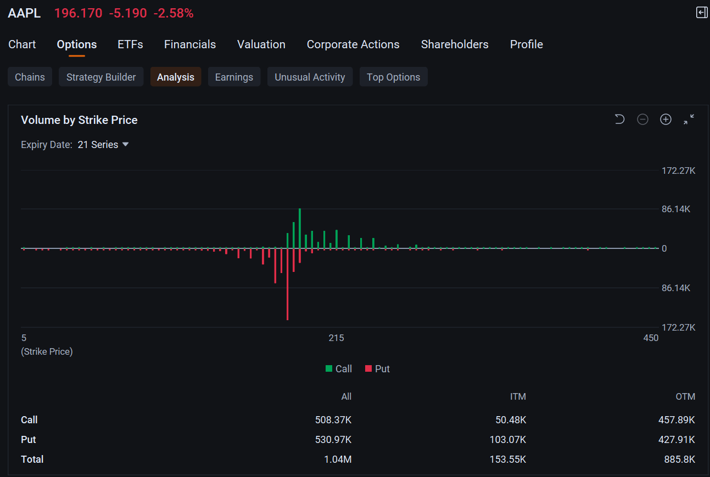This screenshot has width=710, height=477.
Task: Click the Put ITM value 103.07K
Action: tap(508, 440)
